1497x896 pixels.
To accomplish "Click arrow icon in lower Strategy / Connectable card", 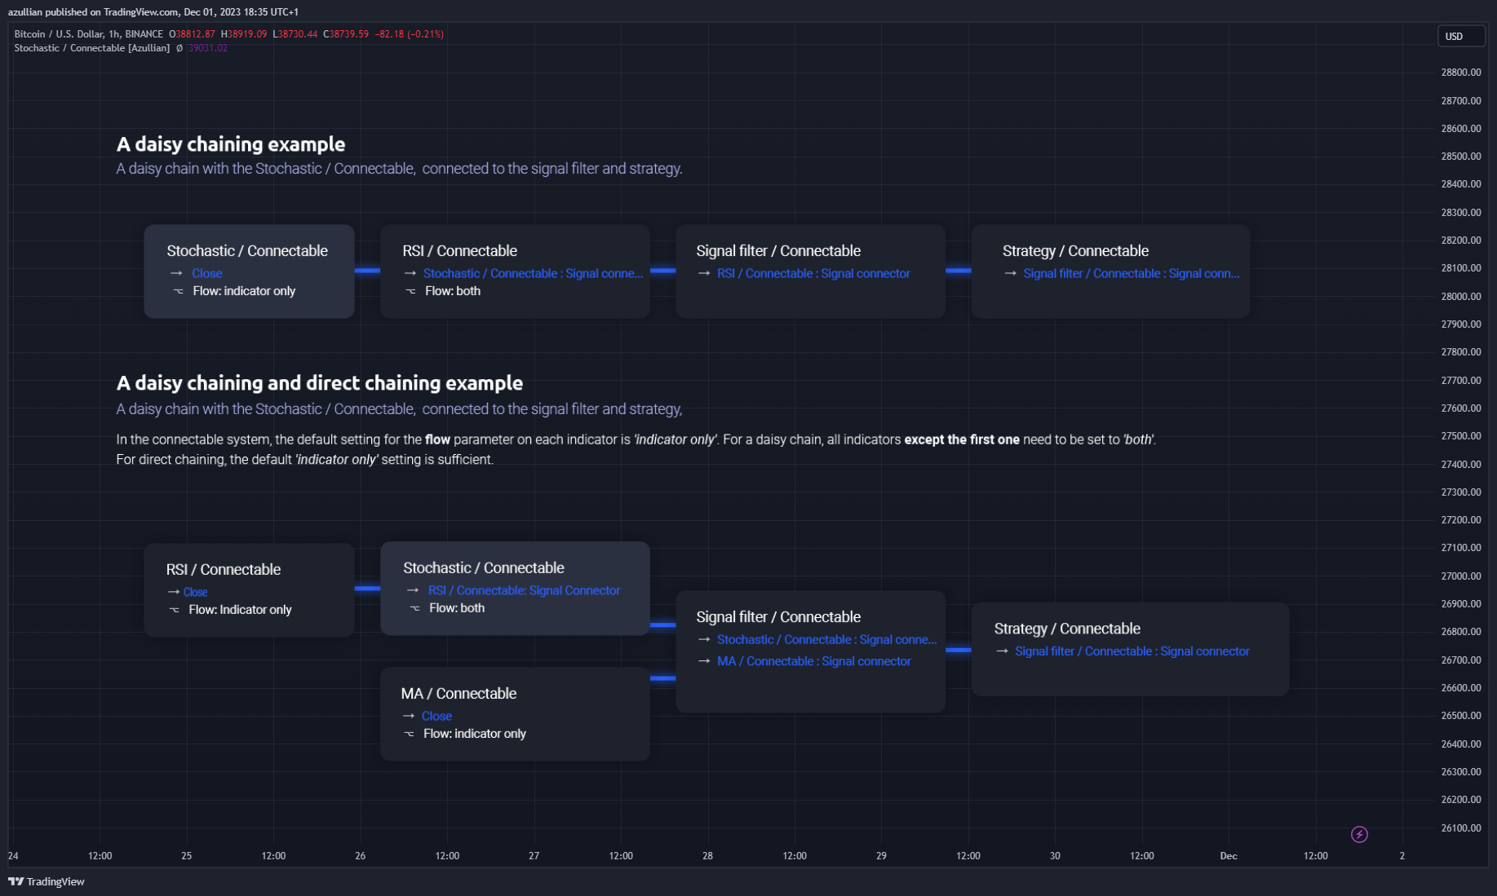I will coord(1002,651).
